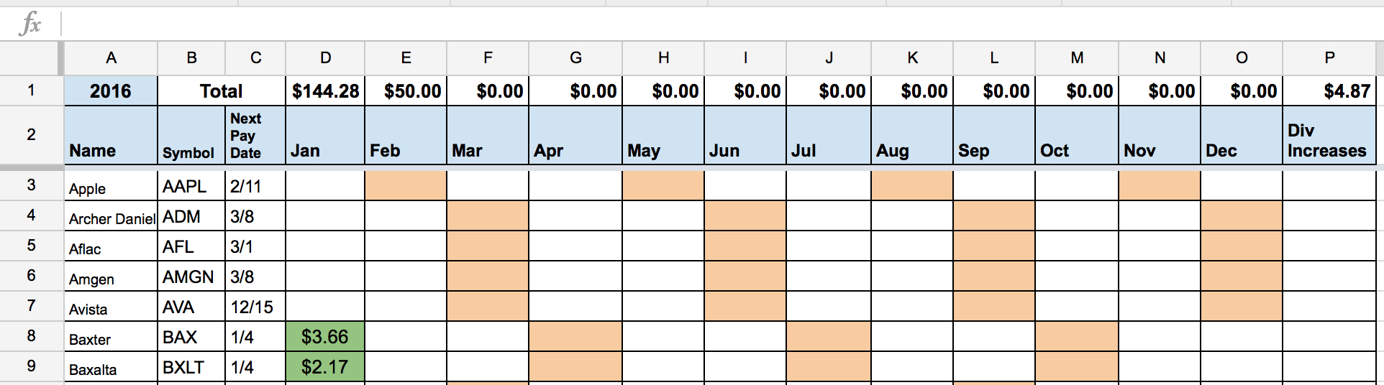Select the Archer Daniel name cell
Viewport: 1384px width, 385px height.
click(111, 216)
